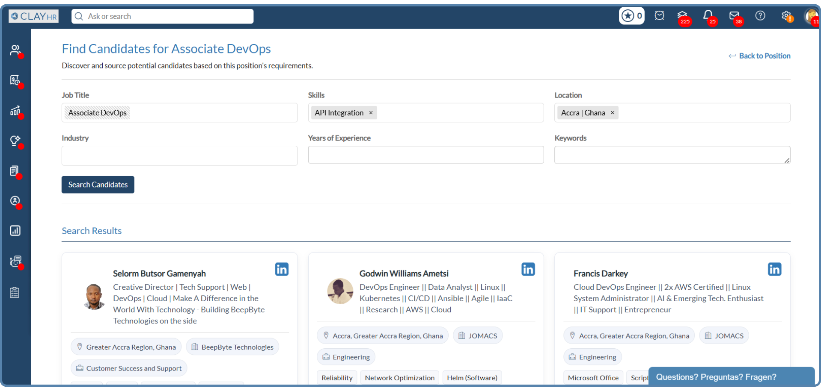Open the documents sidebar icon
This screenshot has height=391, width=821.
[15, 171]
